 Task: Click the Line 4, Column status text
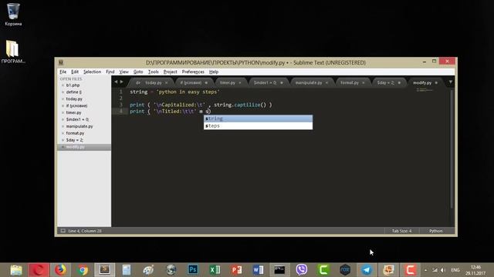(85, 231)
